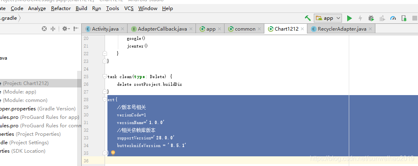Click the jcenter() line

[137, 46]
